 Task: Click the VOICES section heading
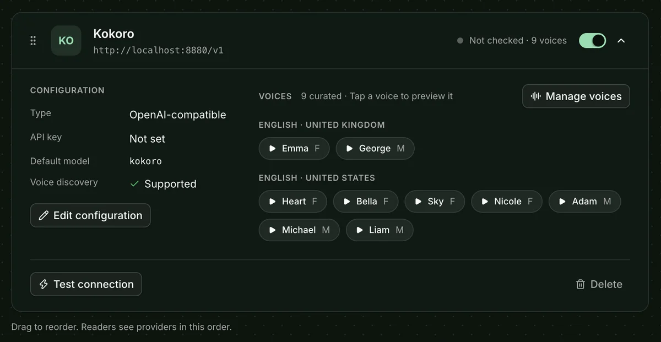(275, 96)
